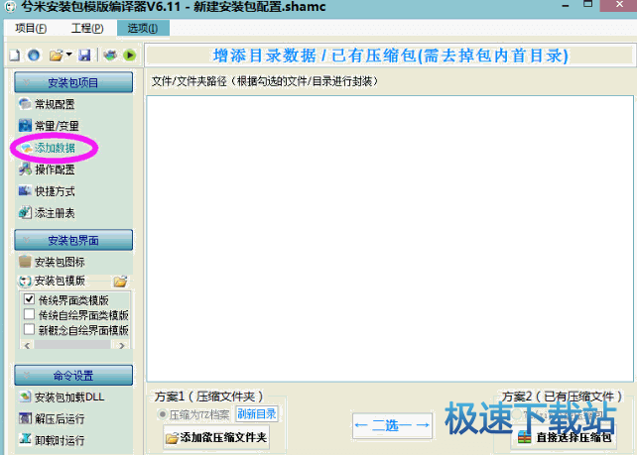The image size is (637, 455).
Task: Open 添注册表 page
Action: click(x=54, y=213)
